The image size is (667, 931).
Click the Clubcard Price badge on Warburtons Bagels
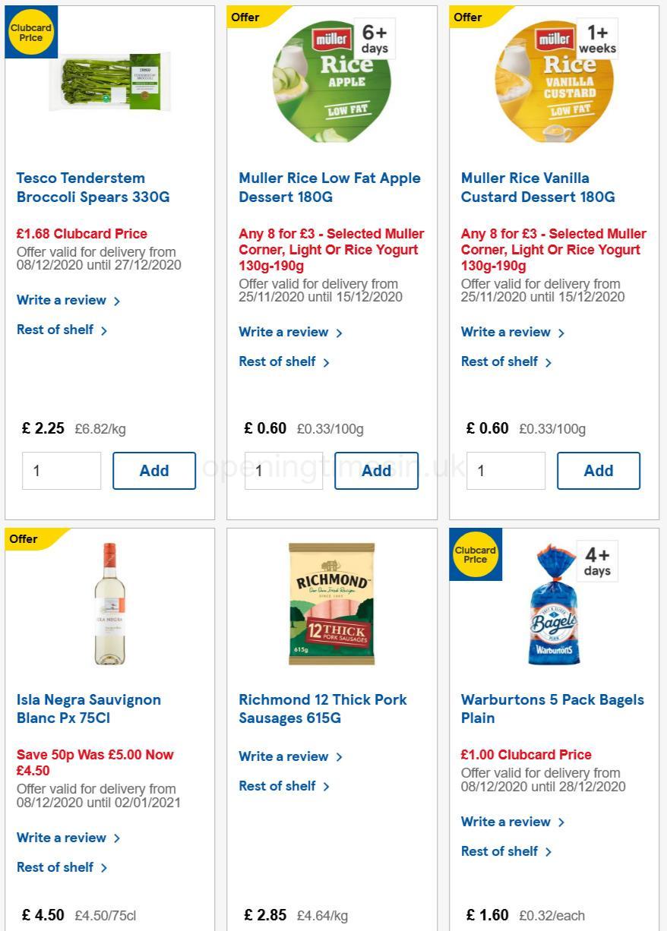pos(476,554)
